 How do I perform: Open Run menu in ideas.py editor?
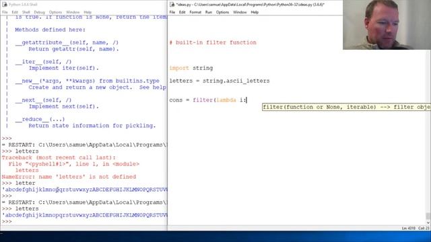click(209, 12)
